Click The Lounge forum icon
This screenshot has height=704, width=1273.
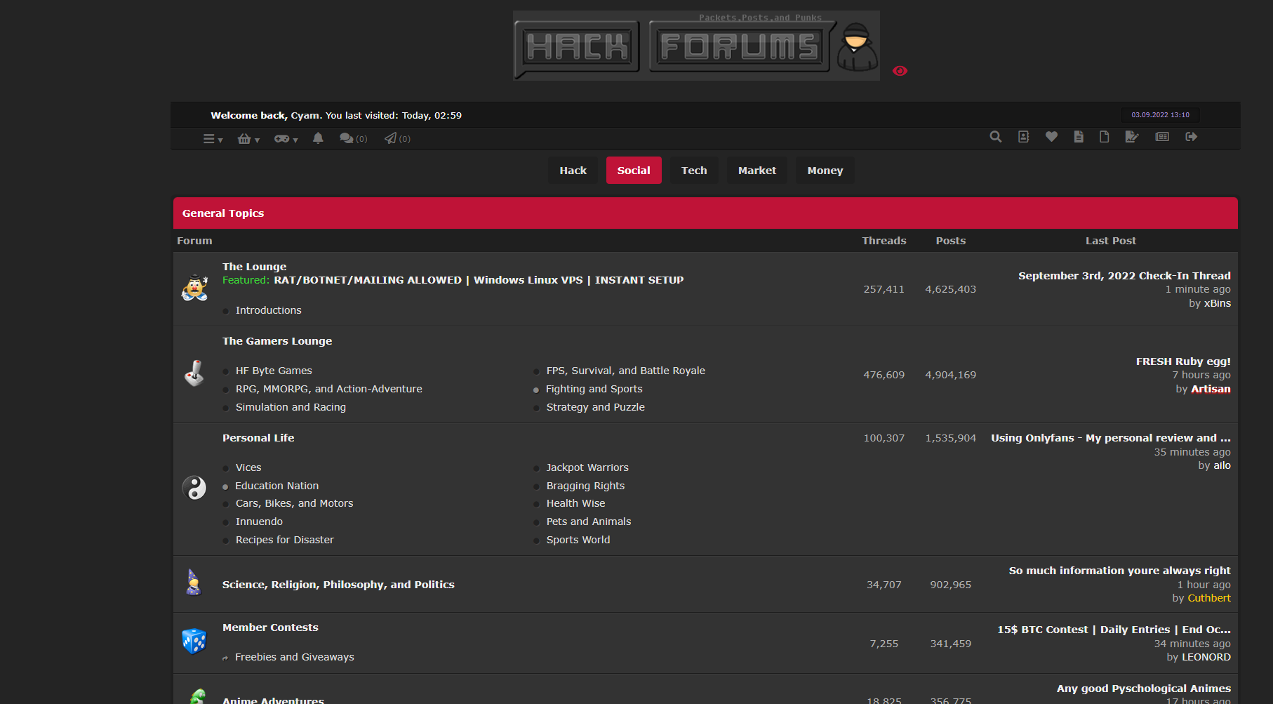pos(194,288)
